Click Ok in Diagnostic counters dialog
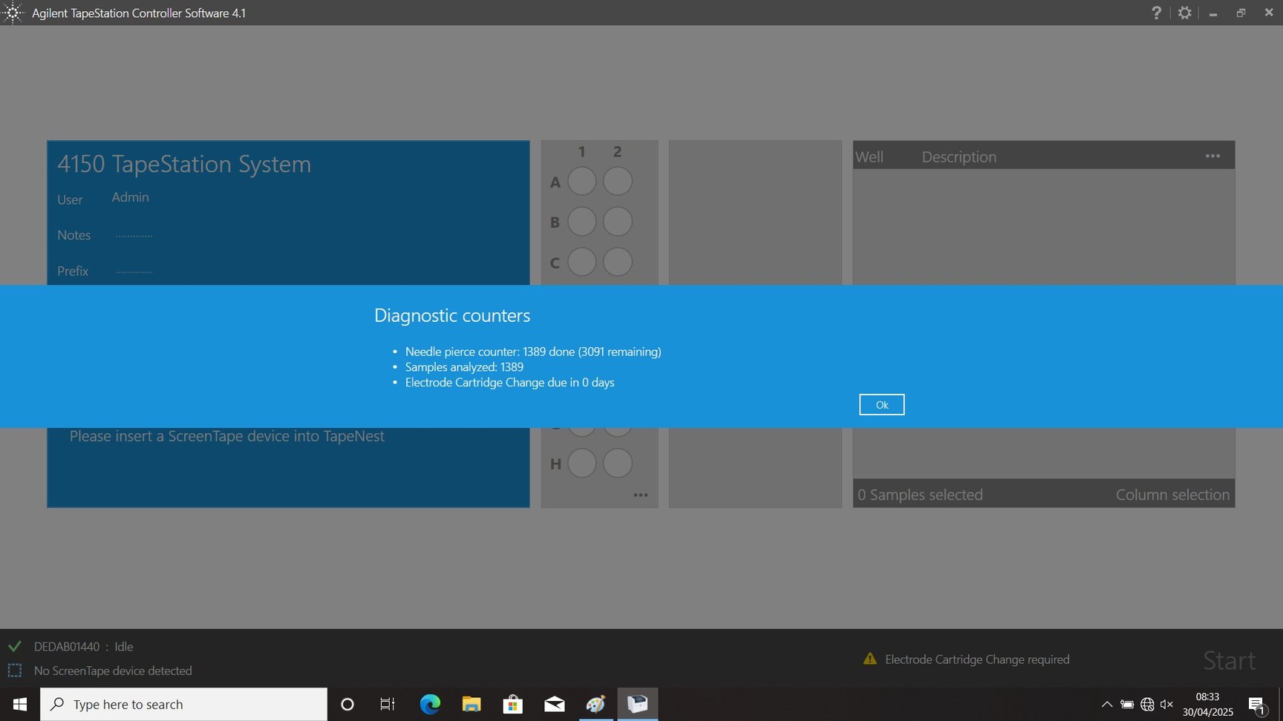 (x=881, y=404)
